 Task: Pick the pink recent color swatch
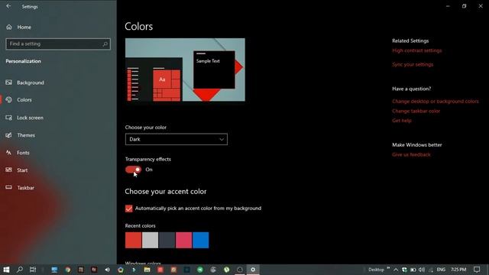[x=183, y=240]
